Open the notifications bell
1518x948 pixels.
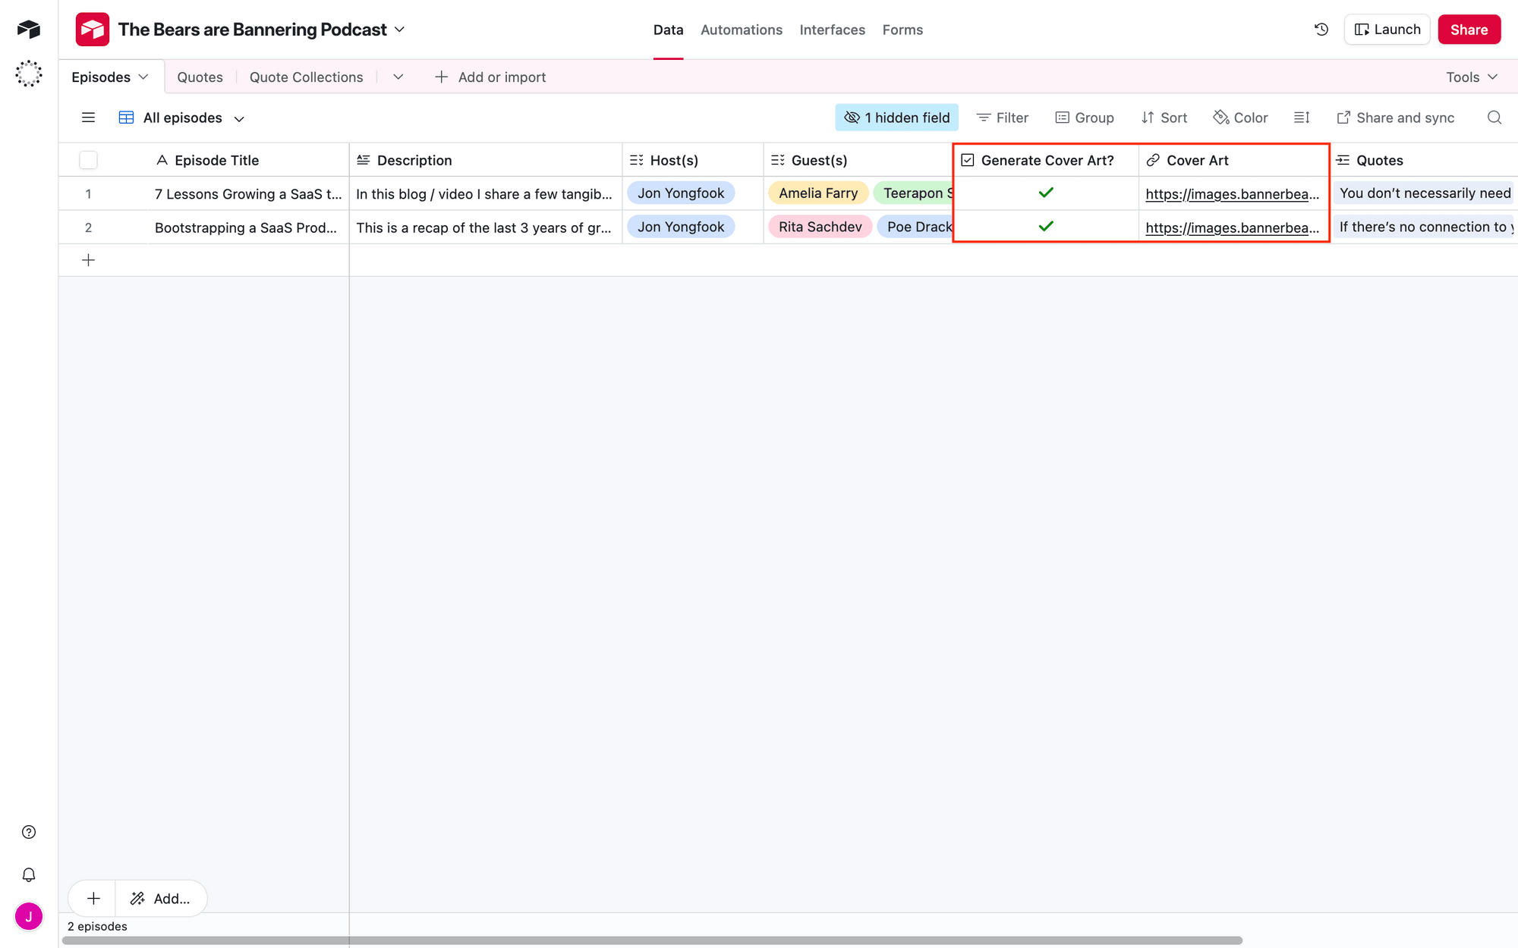[29, 874]
